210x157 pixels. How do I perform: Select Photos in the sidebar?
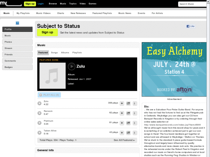(17, 42)
